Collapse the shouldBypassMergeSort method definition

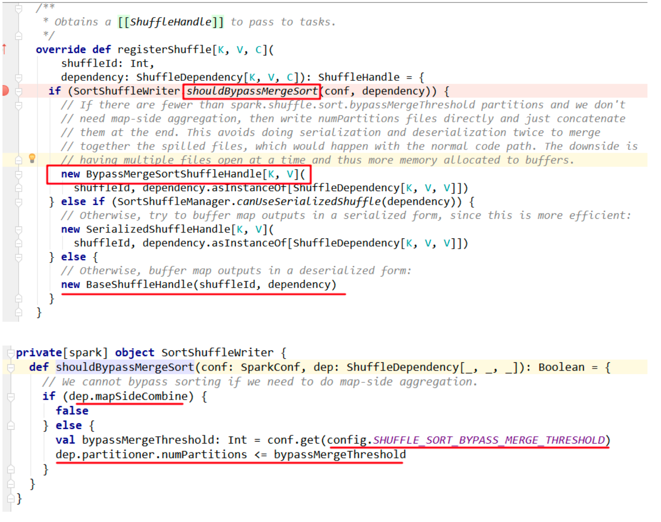point(11,367)
